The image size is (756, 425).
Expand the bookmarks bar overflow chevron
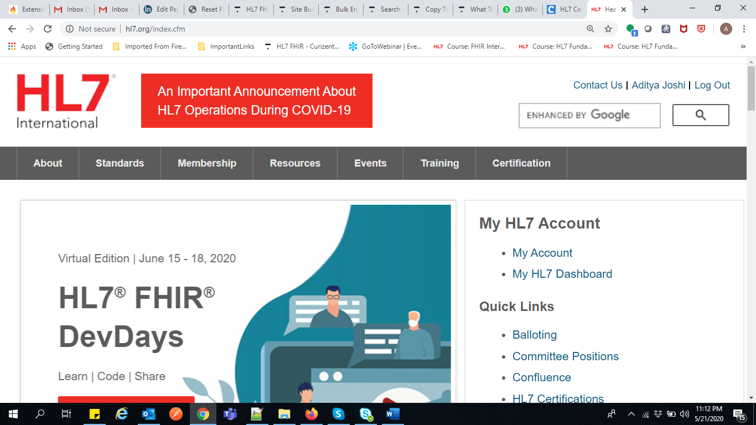click(x=743, y=46)
